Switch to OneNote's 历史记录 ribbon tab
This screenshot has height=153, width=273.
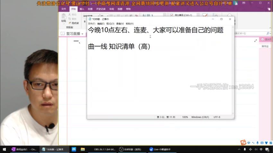coord(101,9)
